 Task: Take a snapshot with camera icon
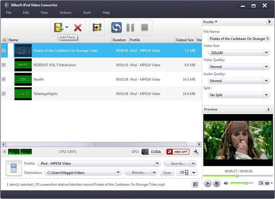point(267,183)
